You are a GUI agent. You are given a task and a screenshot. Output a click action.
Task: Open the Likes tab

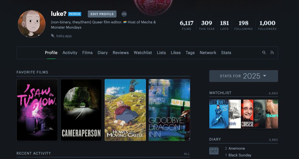pyautogui.click(x=176, y=53)
